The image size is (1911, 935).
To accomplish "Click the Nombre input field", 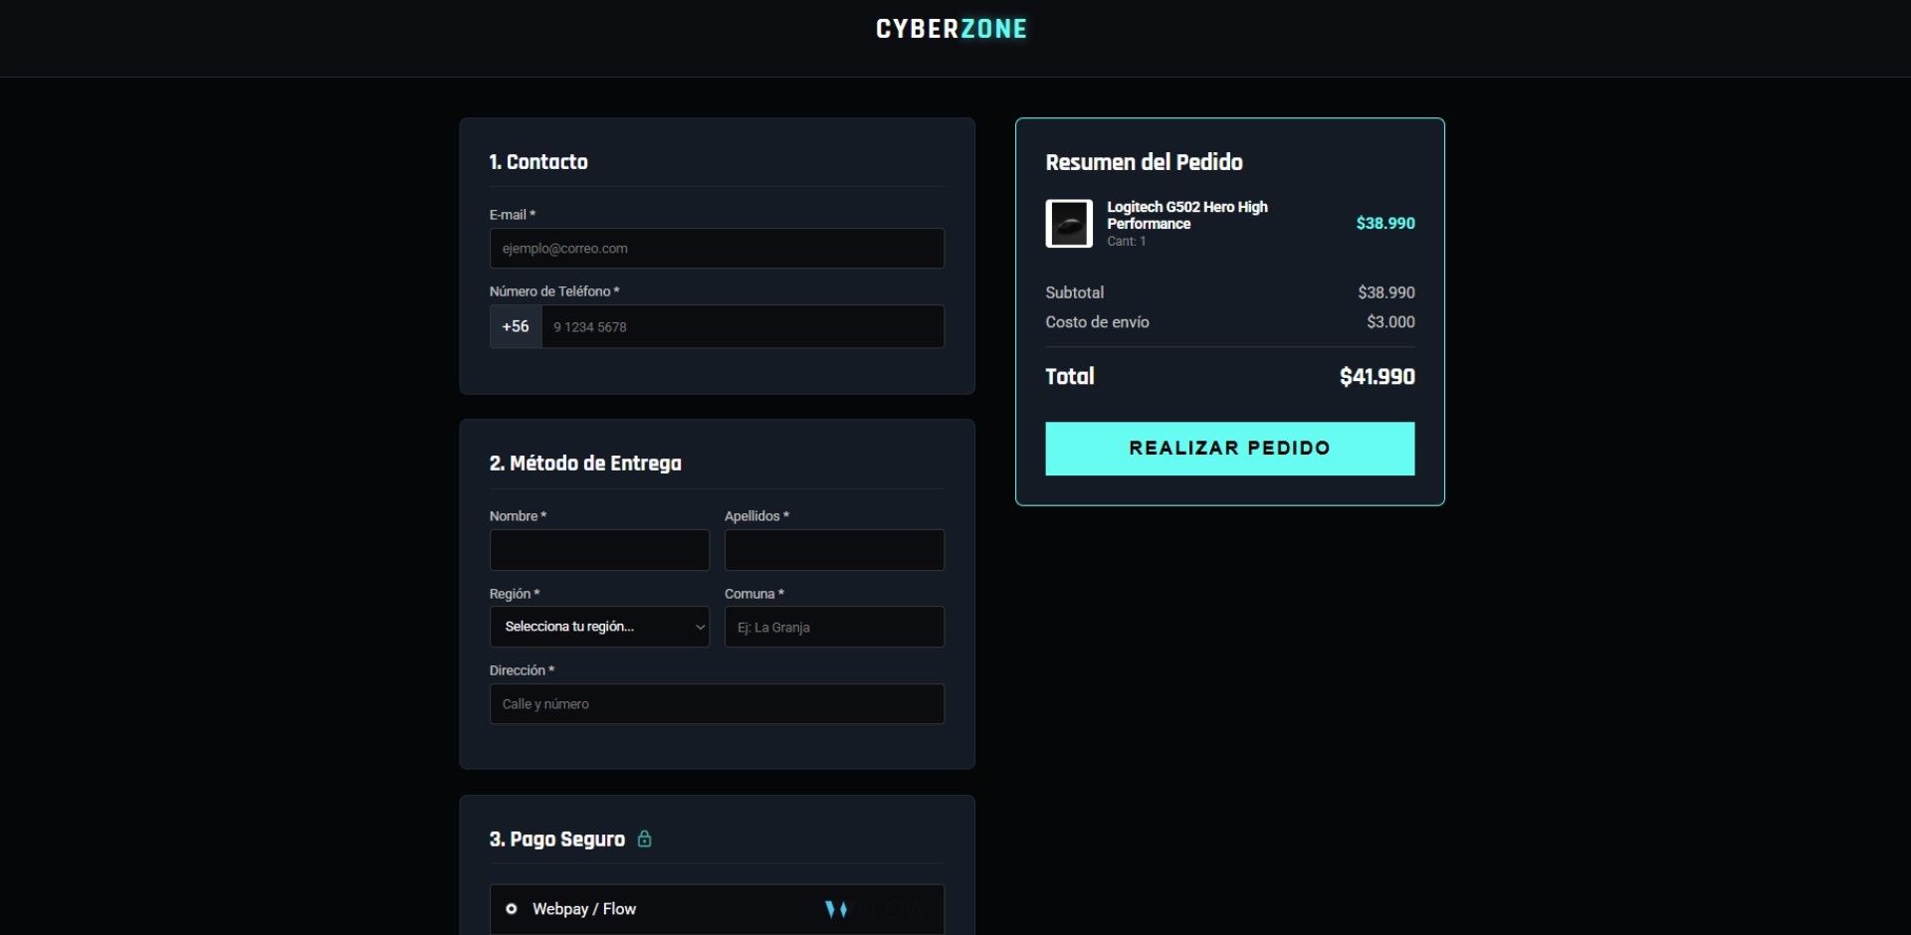I will (x=598, y=549).
